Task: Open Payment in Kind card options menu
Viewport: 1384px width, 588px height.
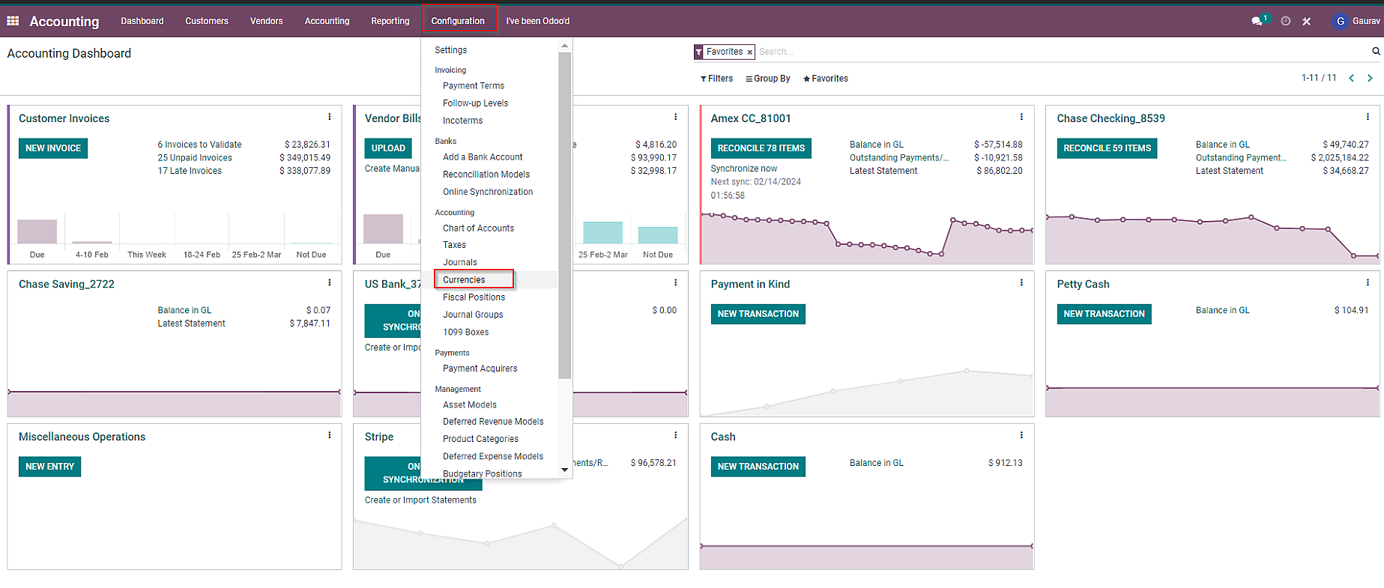Action: [1021, 282]
